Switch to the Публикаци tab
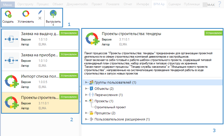Screen dimensions: 224x136 coord(192,4)
